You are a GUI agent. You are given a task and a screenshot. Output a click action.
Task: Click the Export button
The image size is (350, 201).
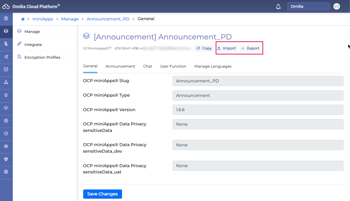[x=251, y=48]
